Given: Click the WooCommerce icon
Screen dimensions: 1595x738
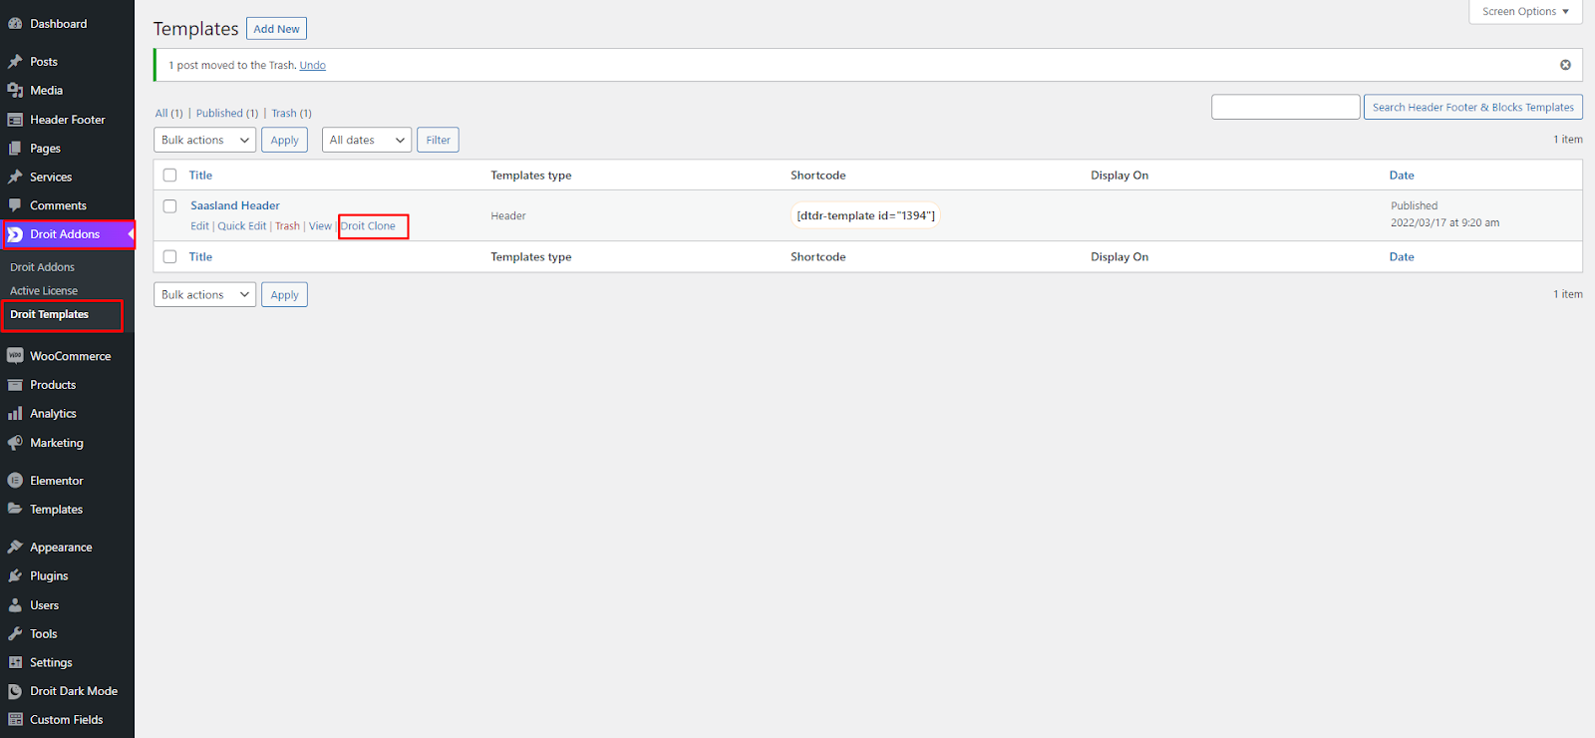Looking at the screenshot, I should [x=15, y=356].
